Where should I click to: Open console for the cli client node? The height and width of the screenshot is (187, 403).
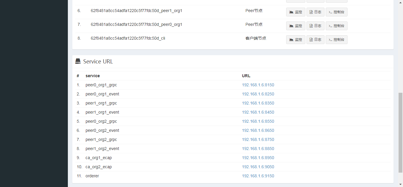(x=336, y=40)
